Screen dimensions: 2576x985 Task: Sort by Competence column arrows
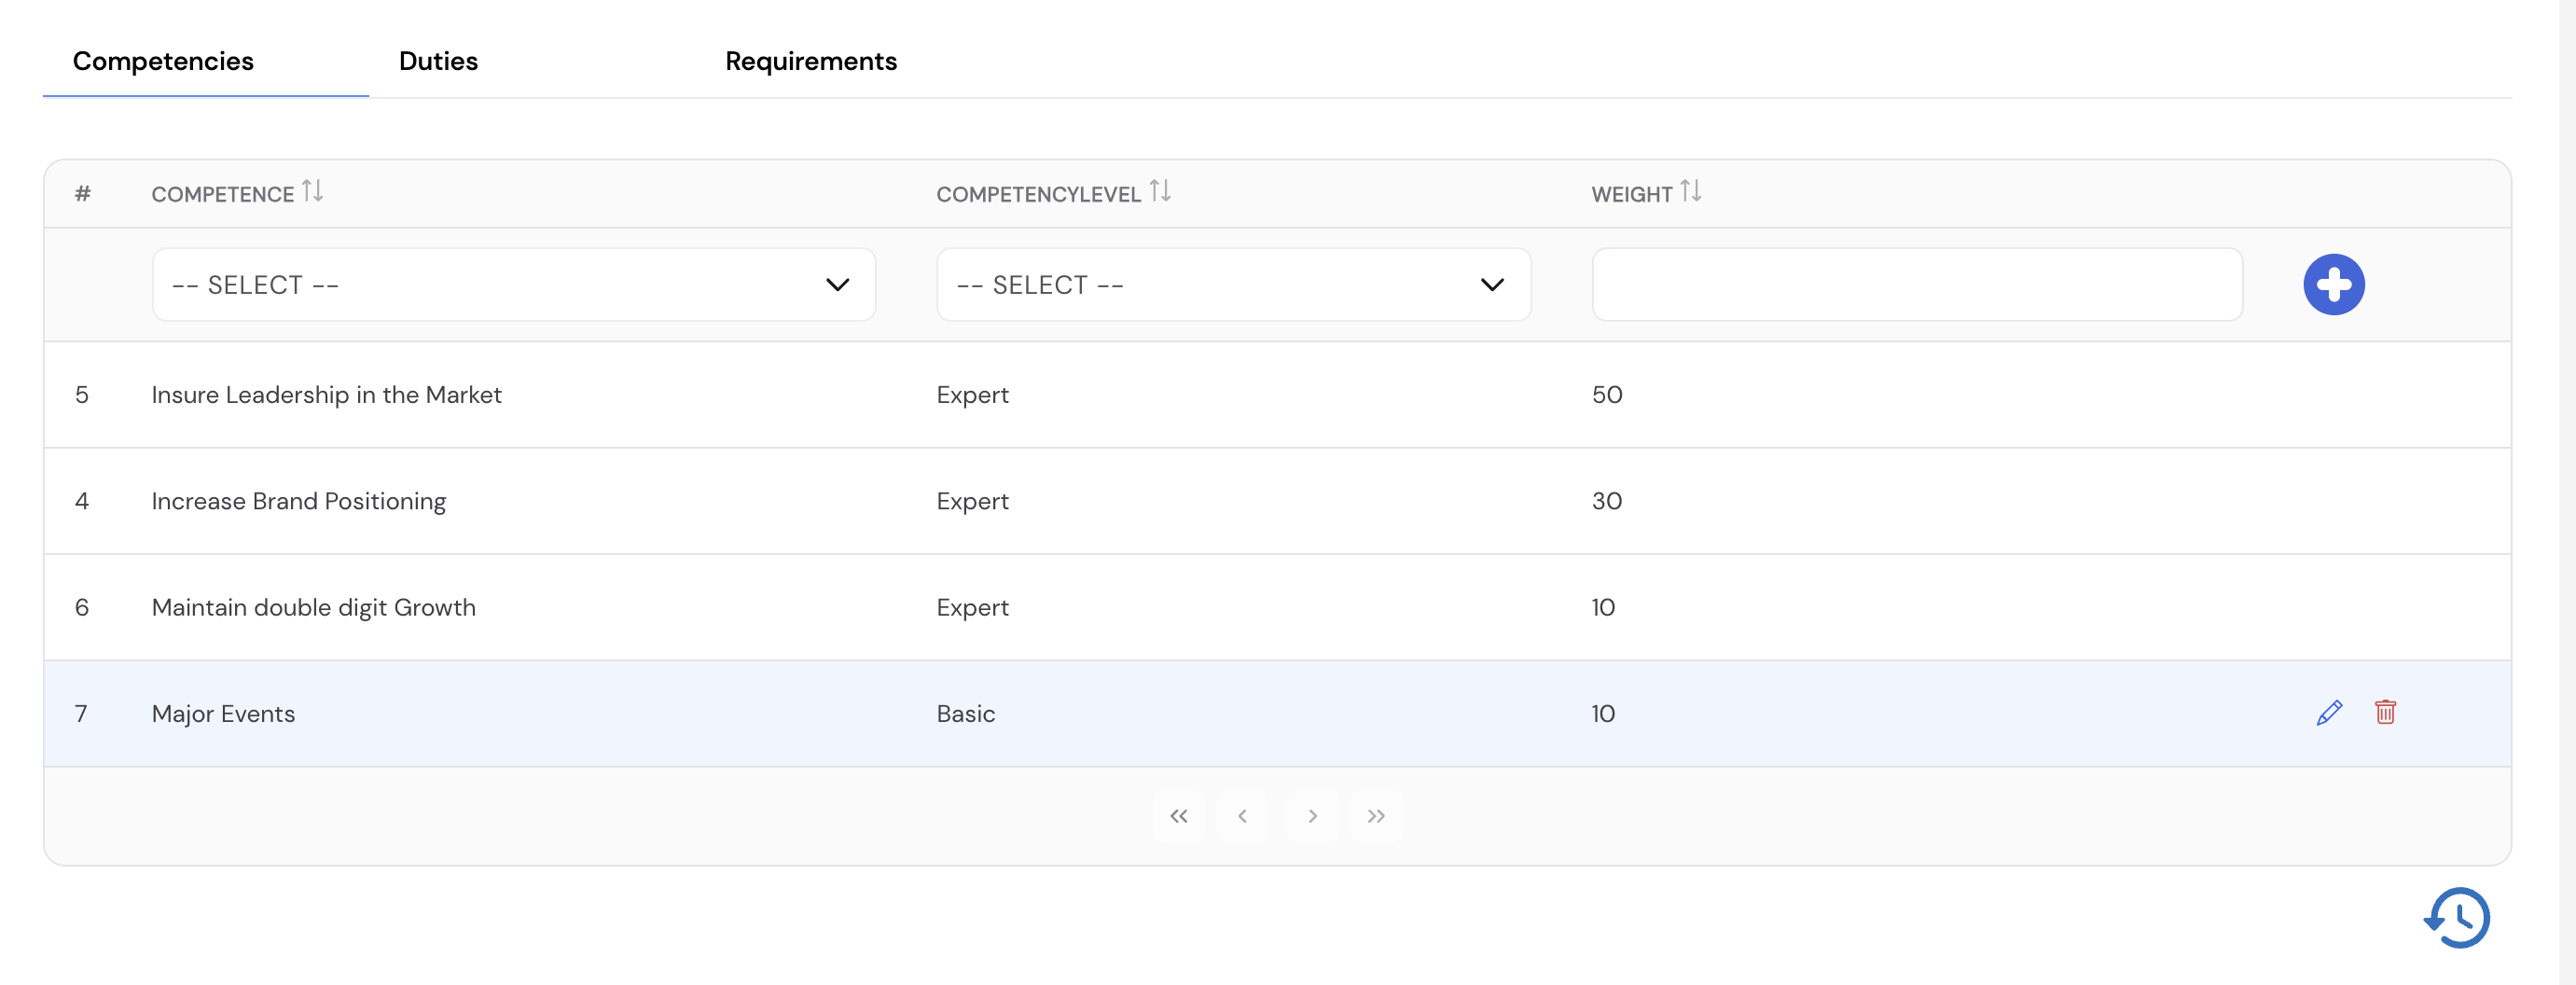click(312, 190)
